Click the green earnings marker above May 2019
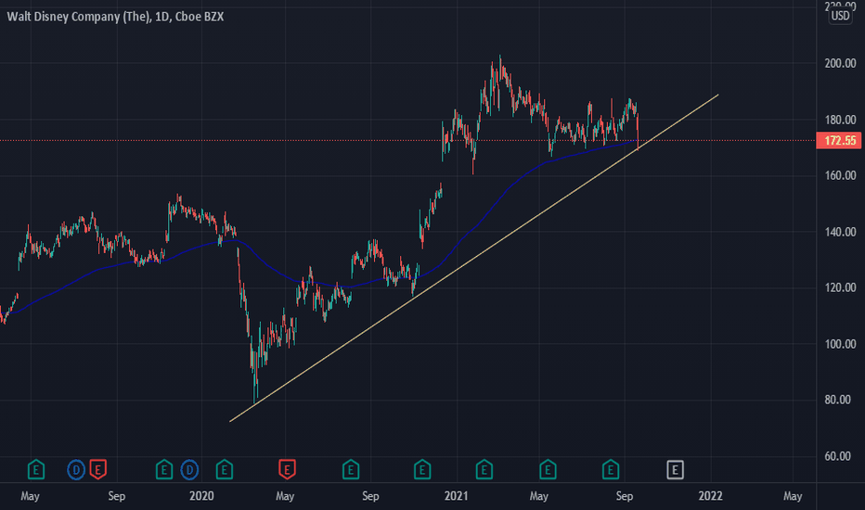The width and height of the screenshot is (865, 510). point(36,470)
